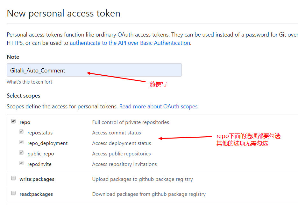Click the Select scopes heading

point(24,96)
